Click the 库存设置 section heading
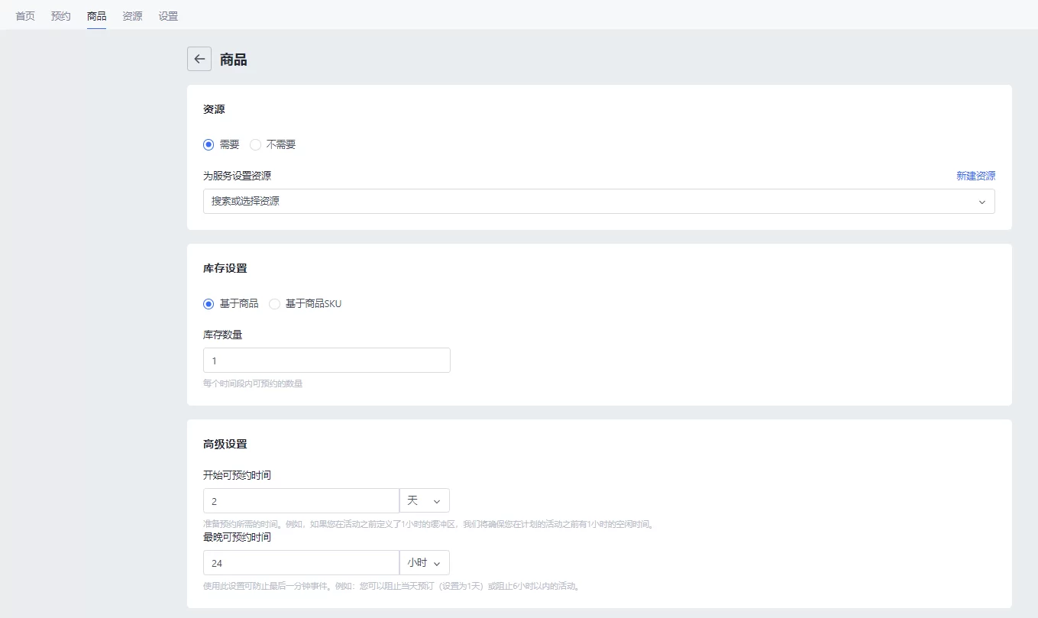Viewport: 1038px width, 618px height. coord(225,268)
